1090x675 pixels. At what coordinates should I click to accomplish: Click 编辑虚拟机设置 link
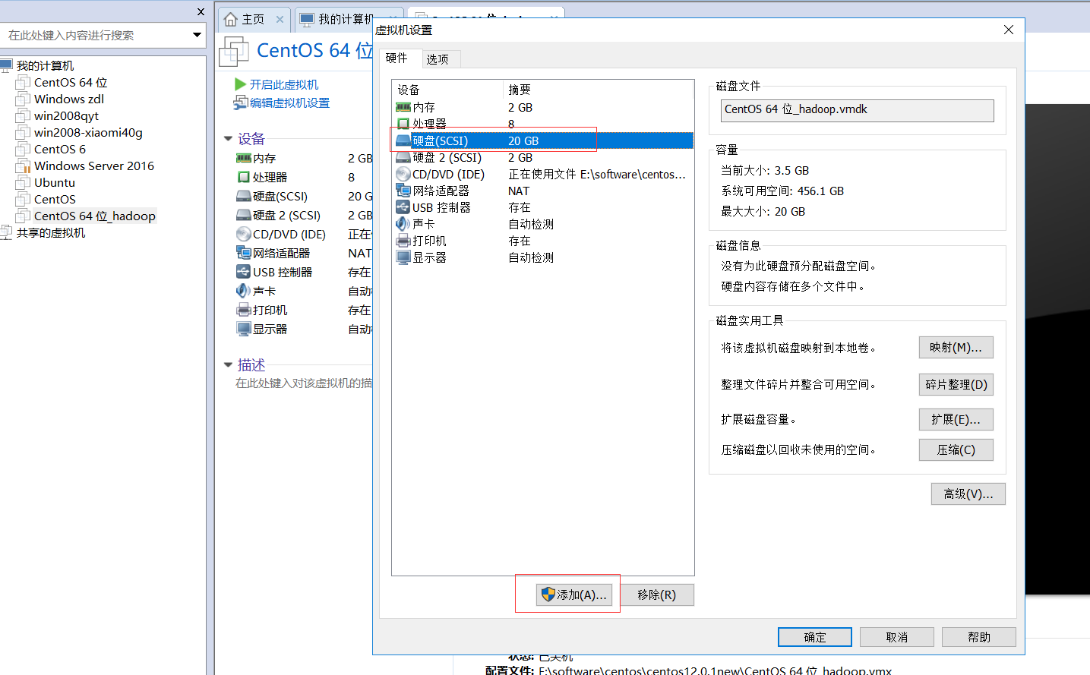tap(290, 103)
